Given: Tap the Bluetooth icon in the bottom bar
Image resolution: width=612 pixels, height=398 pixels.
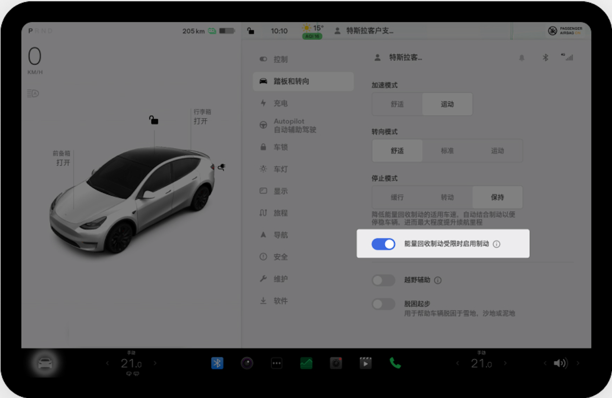Looking at the screenshot, I should (x=217, y=363).
